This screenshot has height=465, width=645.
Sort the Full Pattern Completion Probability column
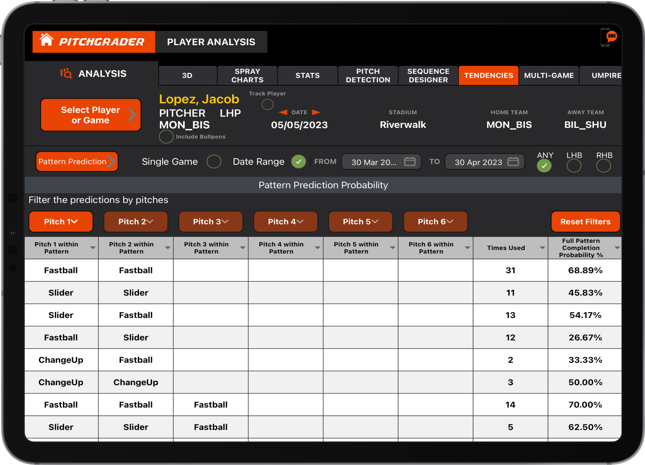tap(617, 248)
